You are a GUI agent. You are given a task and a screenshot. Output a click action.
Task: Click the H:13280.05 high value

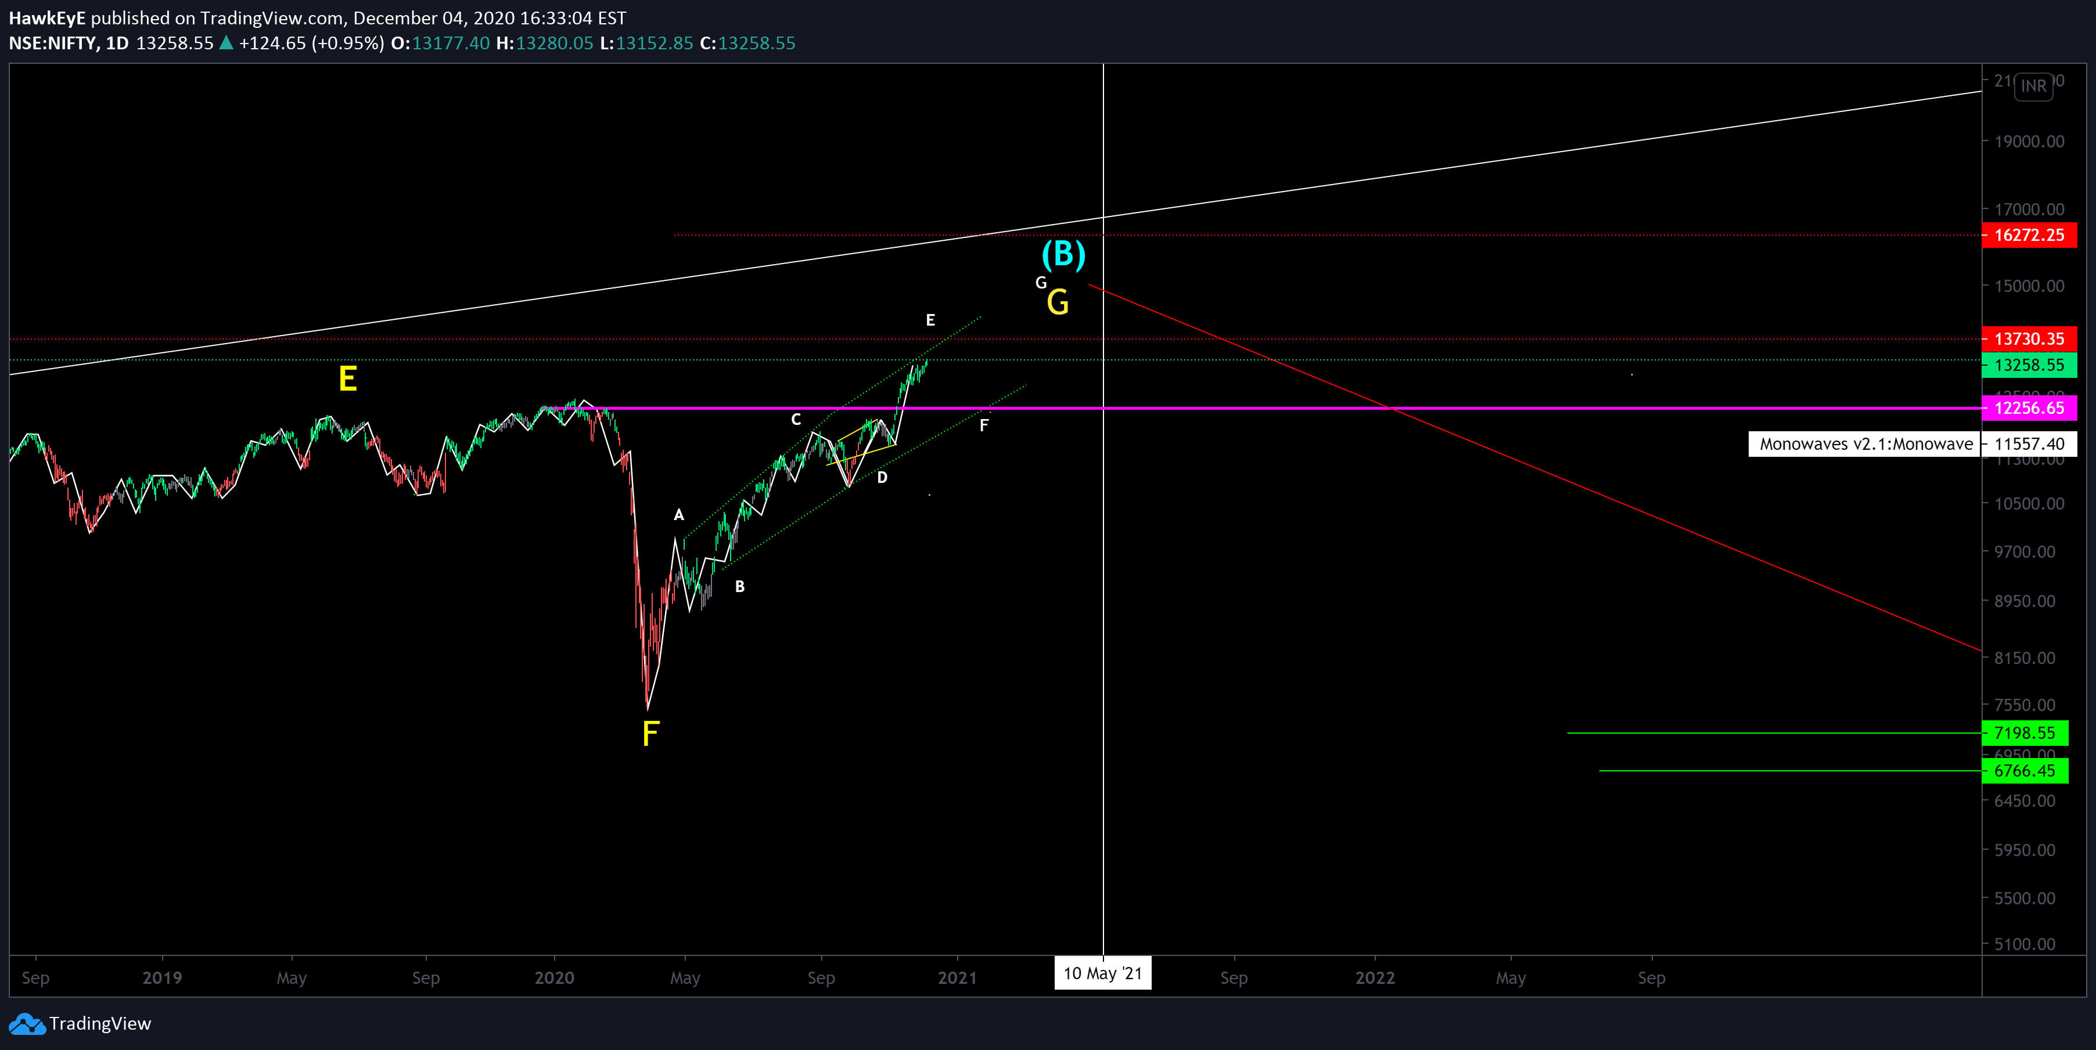tap(544, 43)
